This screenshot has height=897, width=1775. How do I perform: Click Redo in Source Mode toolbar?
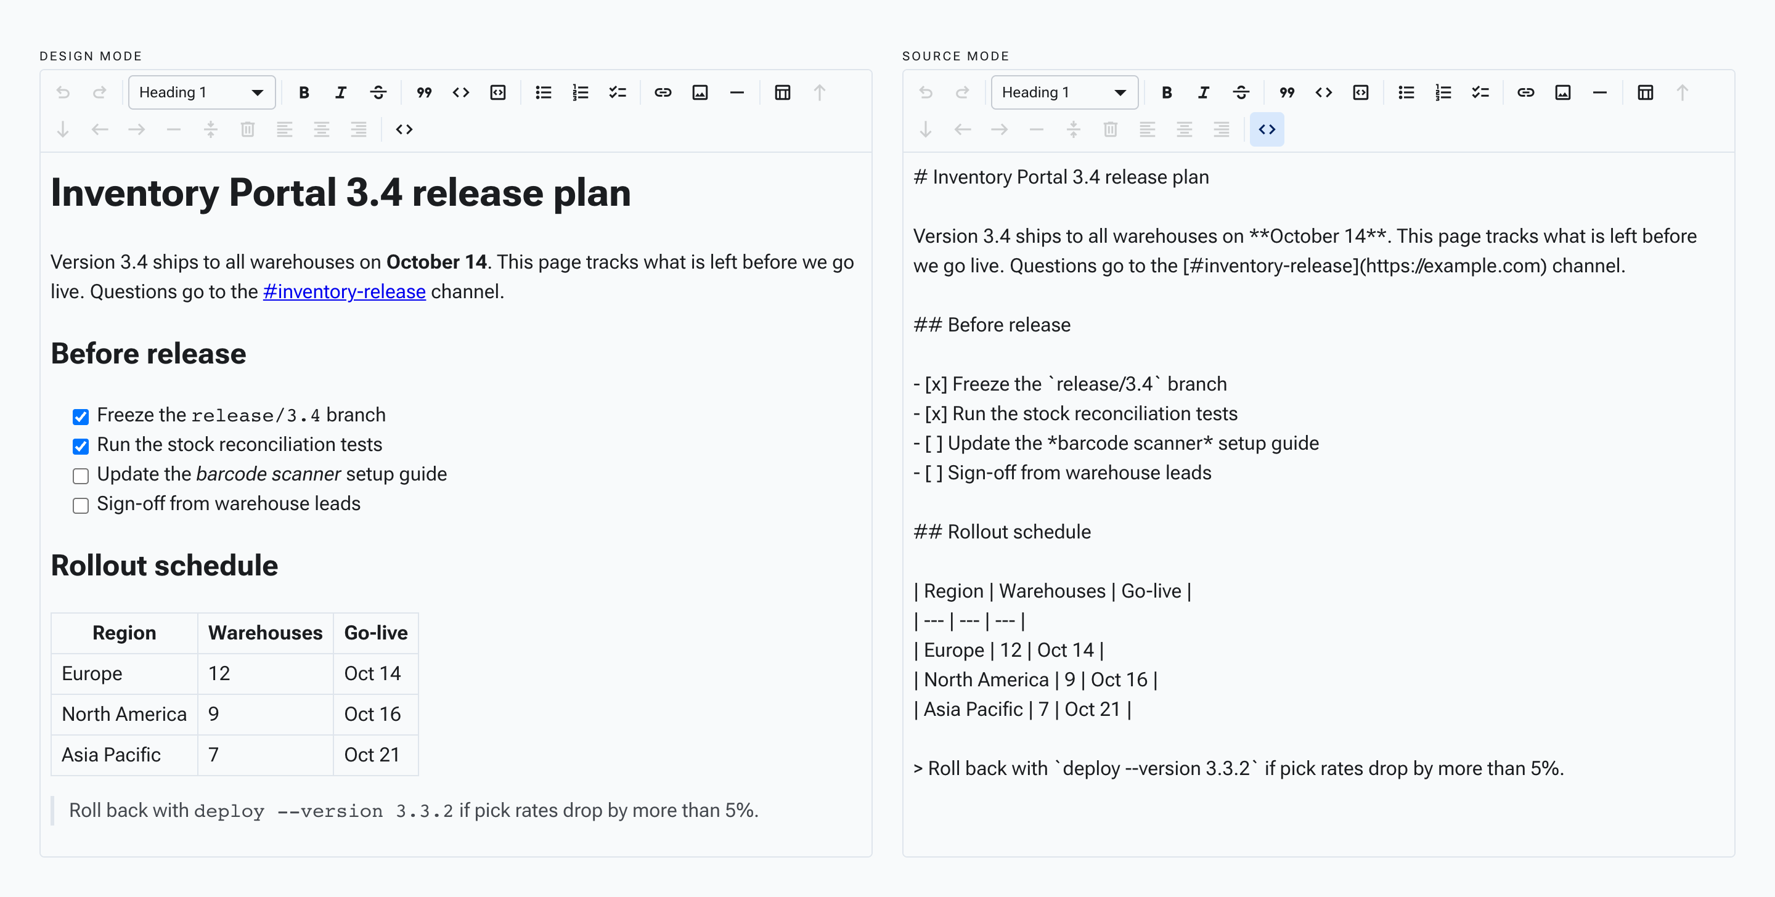coord(963,92)
